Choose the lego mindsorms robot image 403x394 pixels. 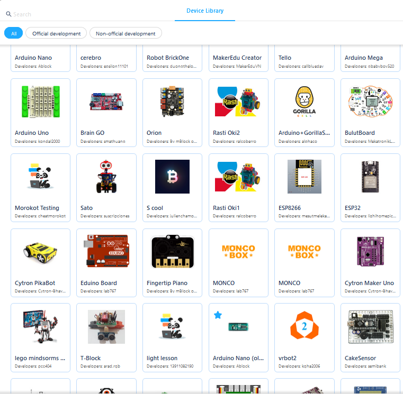pos(40,326)
